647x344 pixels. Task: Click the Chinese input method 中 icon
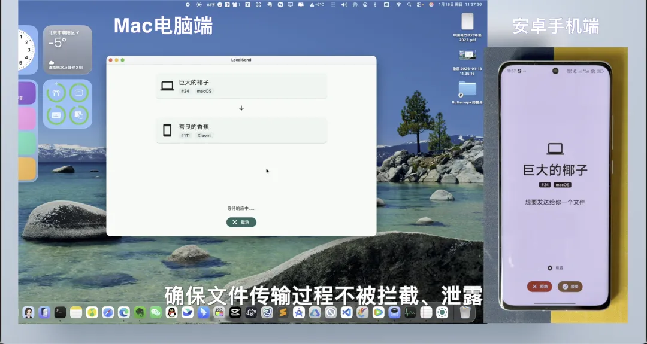(228, 5)
